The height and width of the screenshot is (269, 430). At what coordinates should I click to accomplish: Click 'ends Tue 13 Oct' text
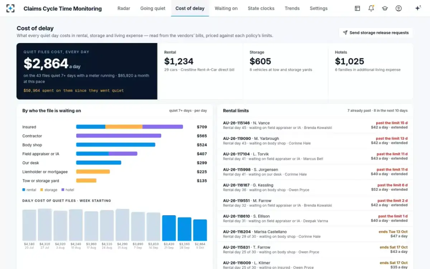tap(393, 232)
